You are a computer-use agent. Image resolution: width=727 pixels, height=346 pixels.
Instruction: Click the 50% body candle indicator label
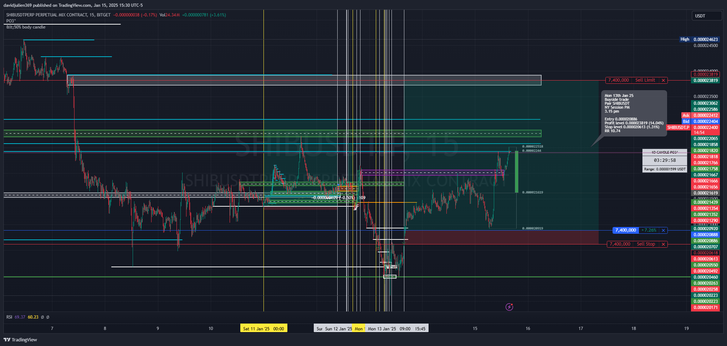click(26, 27)
